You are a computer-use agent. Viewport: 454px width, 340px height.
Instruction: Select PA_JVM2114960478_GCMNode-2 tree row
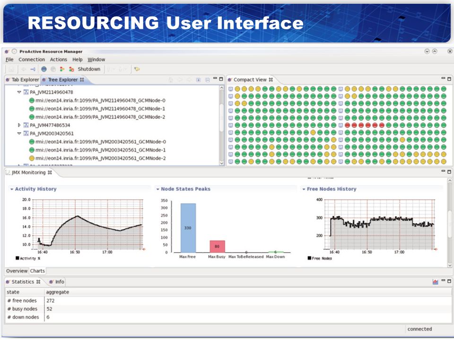[x=97, y=117]
